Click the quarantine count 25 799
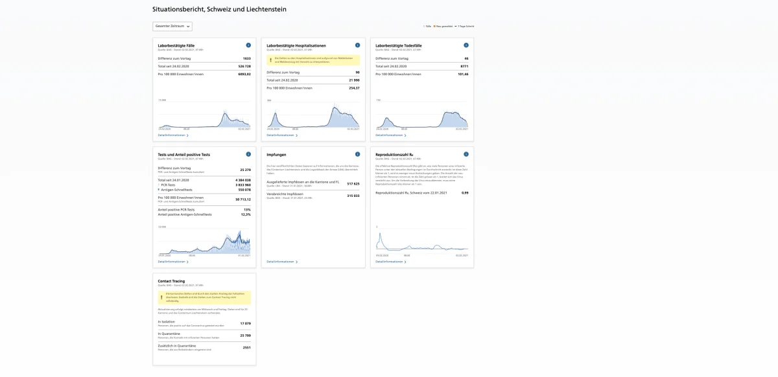Viewport: 778px width, 377px height. (245, 335)
